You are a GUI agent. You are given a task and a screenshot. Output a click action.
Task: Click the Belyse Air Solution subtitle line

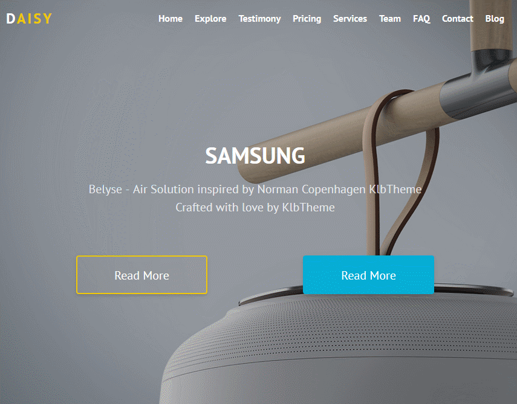[x=255, y=190]
